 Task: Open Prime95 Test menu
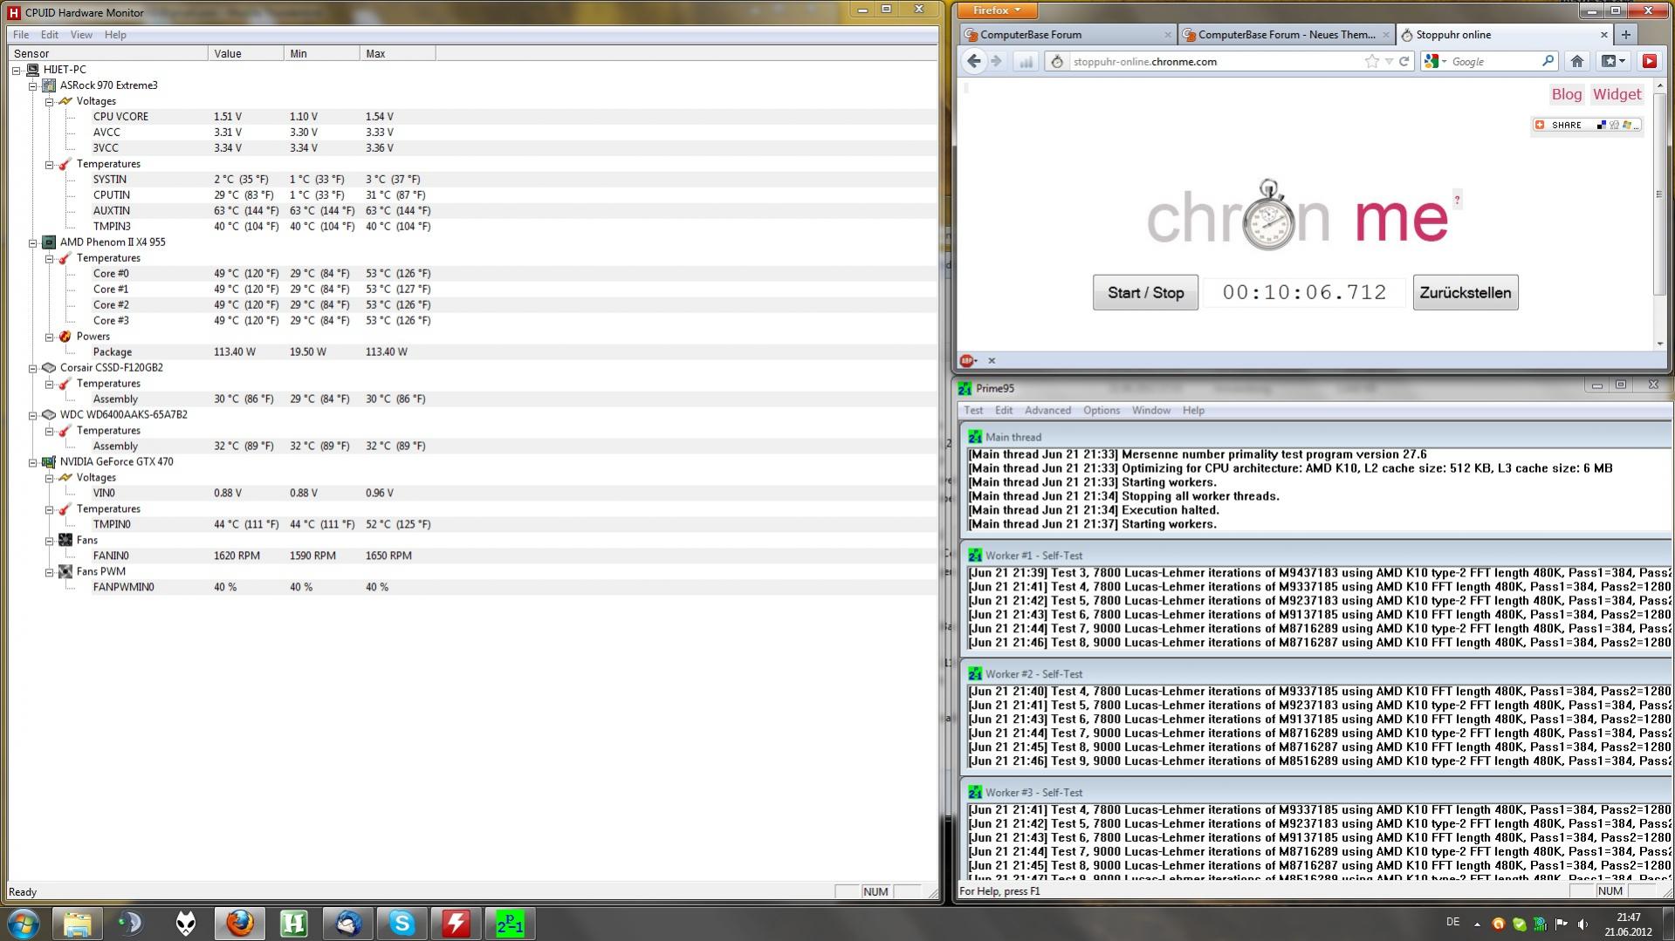coord(973,410)
